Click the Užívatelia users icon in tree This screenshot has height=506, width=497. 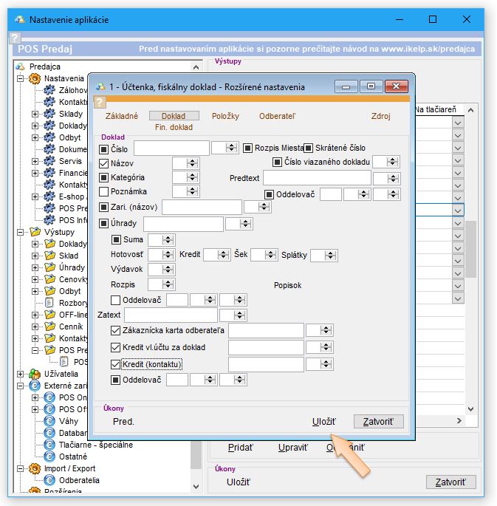(x=35, y=374)
